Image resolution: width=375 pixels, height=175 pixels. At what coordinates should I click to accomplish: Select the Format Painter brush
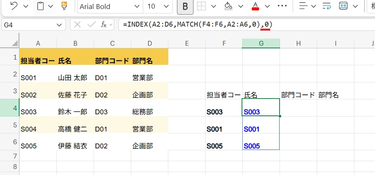click(x=64, y=6)
